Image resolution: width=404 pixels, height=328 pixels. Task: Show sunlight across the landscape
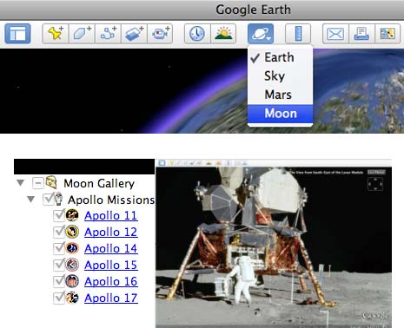[223, 34]
